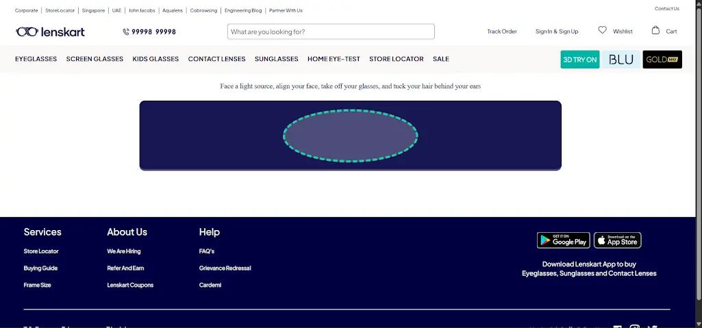Open the Partner With Us link
The width and height of the screenshot is (702, 328).
point(286,10)
